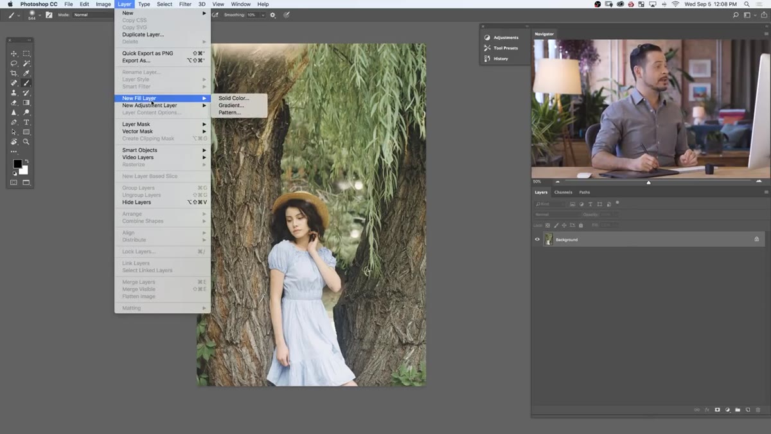Change the screen mode

(26, 182)
